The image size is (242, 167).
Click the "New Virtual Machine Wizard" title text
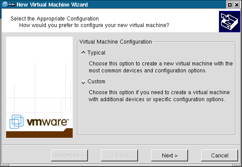coord(52,5)
